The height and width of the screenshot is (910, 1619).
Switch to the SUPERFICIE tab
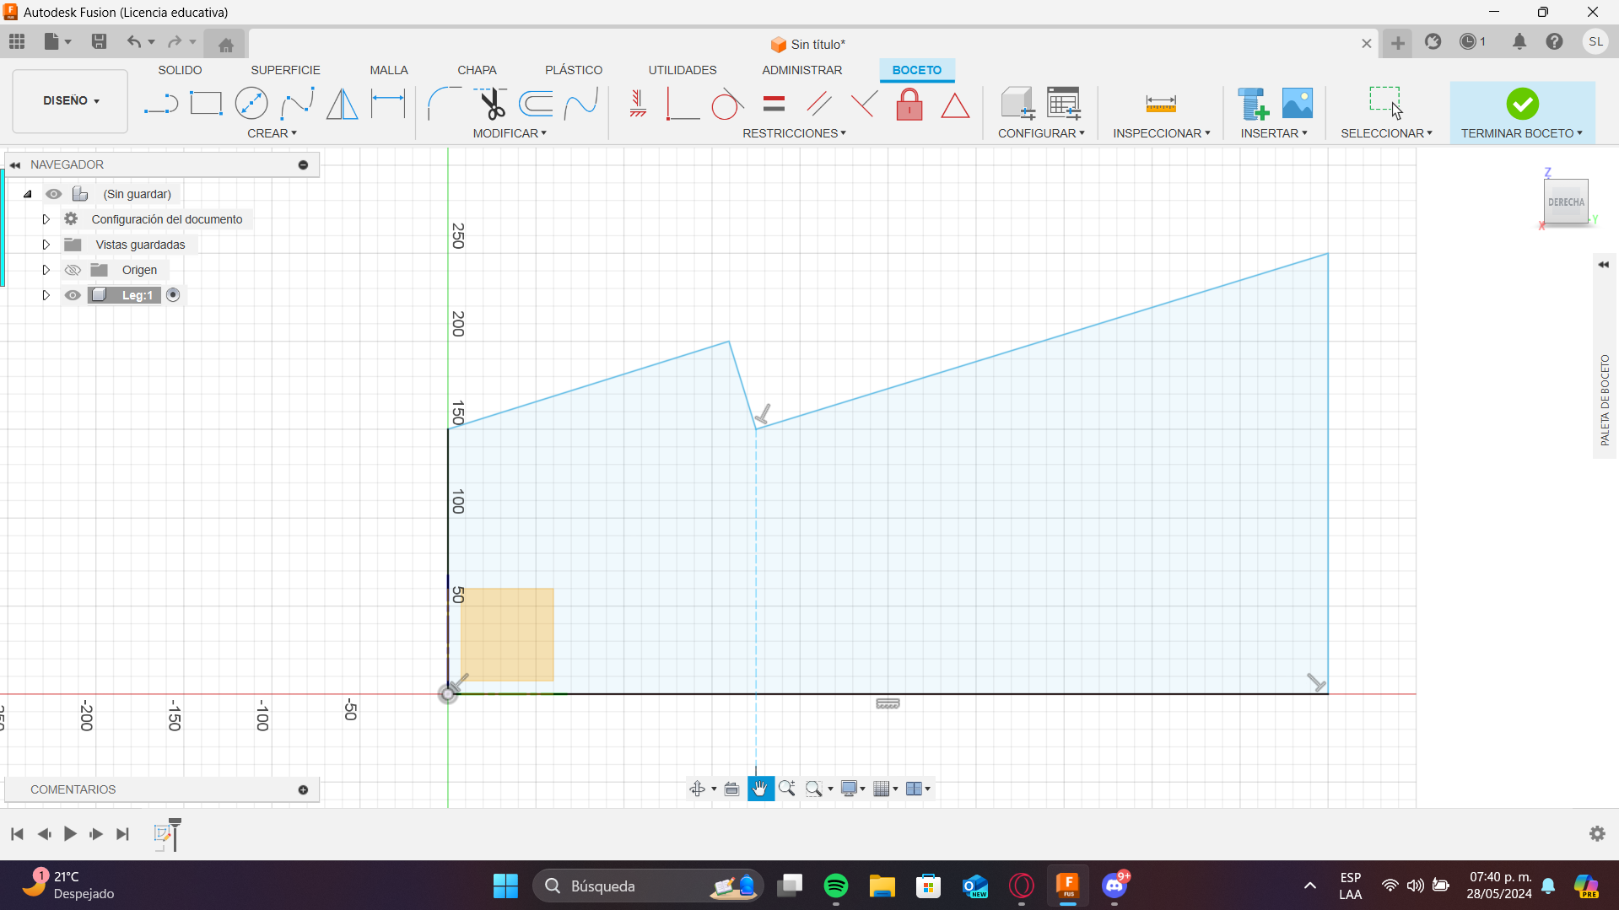(x=285, y=70)
